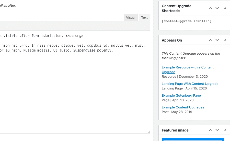The width and height of the screenshot is (230, 141).
Task: Move Appears On box down
Action: [217, 40]
